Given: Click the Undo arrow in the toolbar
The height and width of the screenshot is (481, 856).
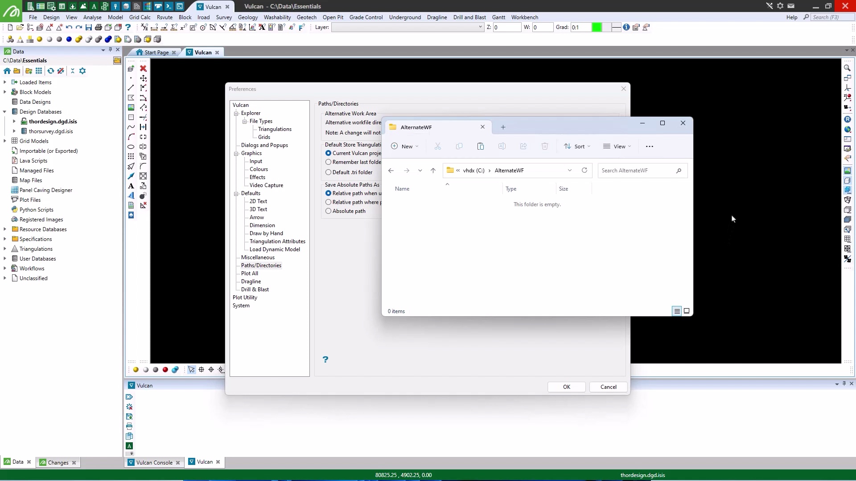Looking at the screenshot, I should click(x=69, y=28).
